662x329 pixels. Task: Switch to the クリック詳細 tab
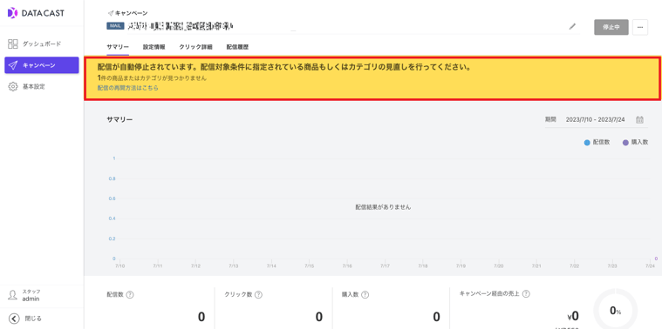pyautogui.click(x=195, y=47)
